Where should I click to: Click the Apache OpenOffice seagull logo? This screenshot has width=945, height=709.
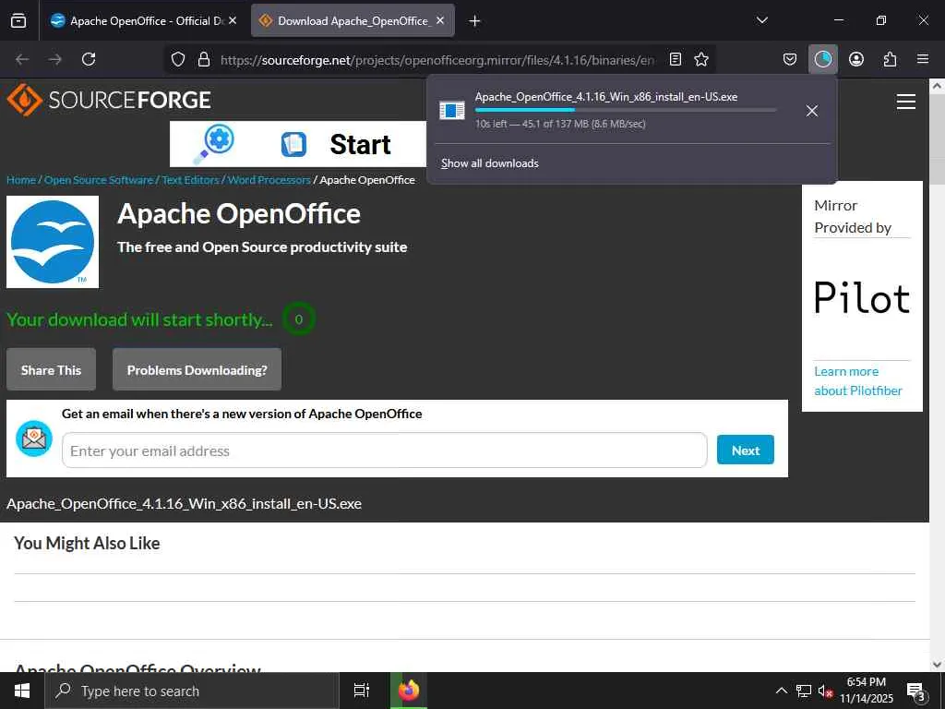(x=53, y=242)
